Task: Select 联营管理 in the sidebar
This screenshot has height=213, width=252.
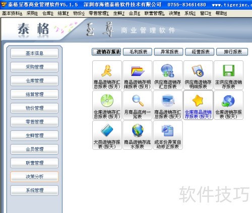Action: point(34,163)
